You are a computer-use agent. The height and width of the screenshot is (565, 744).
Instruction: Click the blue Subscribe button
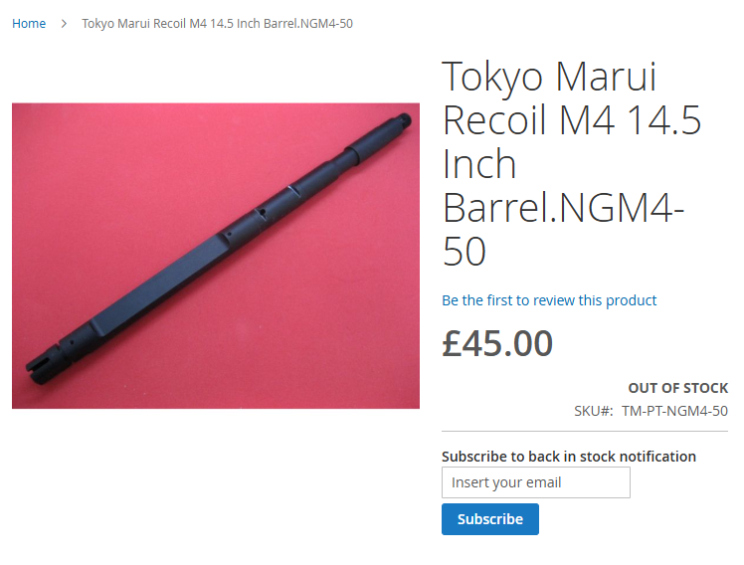(490, 519)
